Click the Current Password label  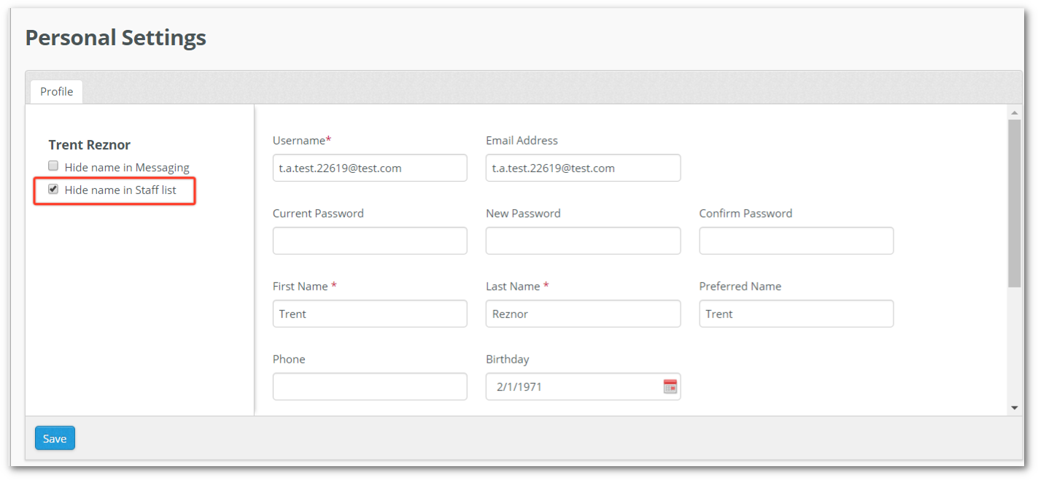(318, 213)
